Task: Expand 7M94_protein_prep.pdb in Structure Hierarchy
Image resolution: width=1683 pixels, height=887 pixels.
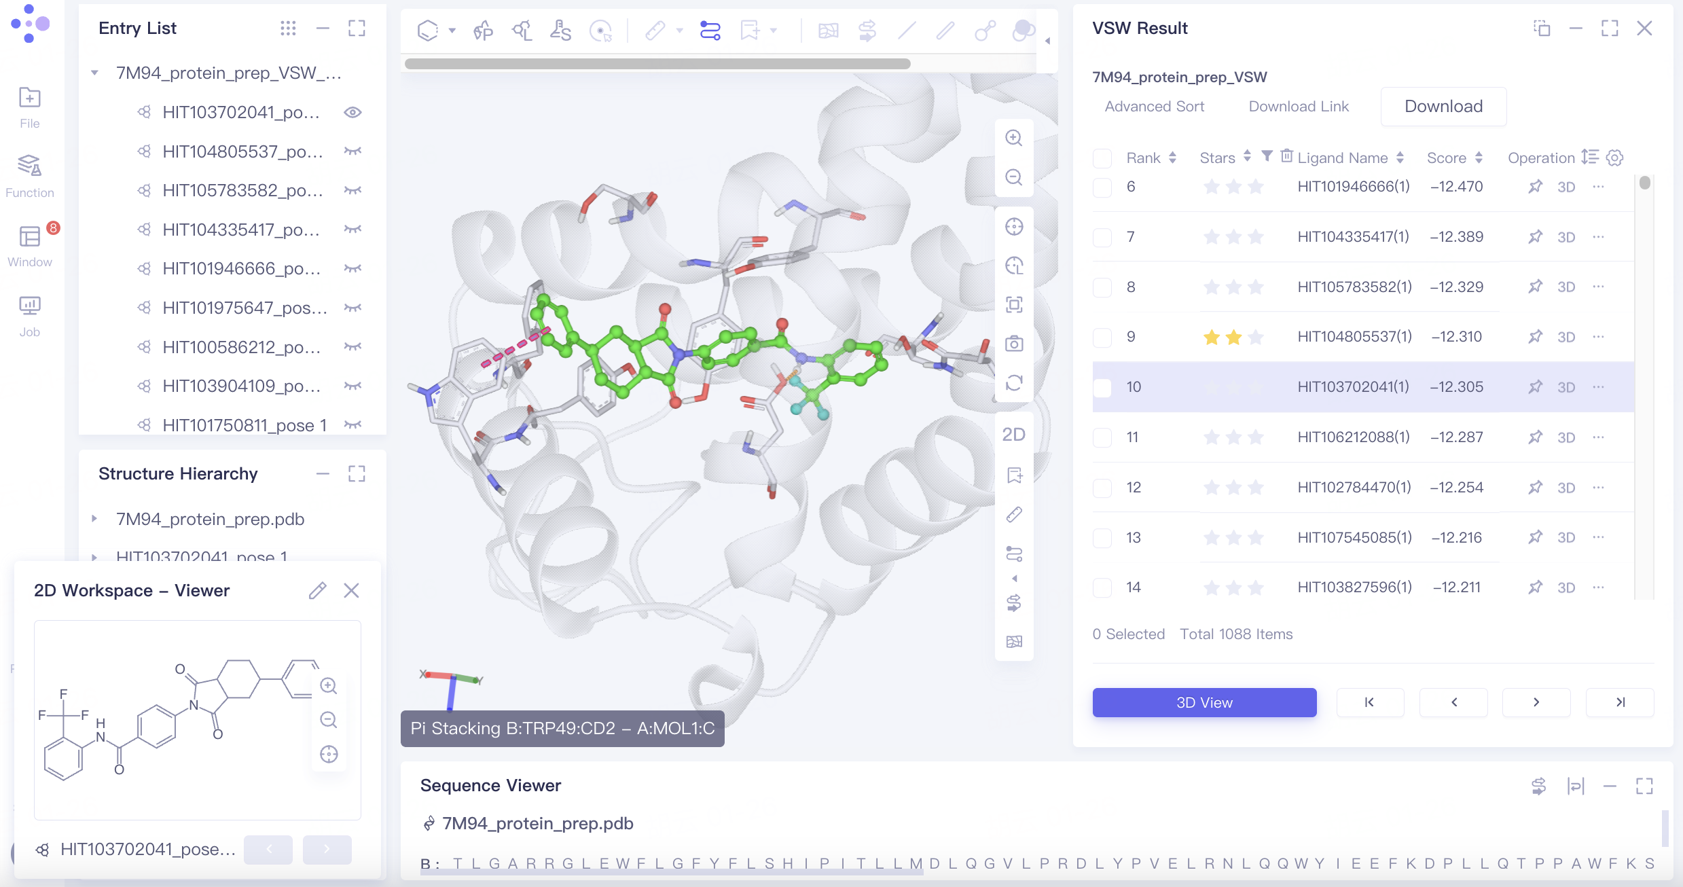Action: point(95,519)
